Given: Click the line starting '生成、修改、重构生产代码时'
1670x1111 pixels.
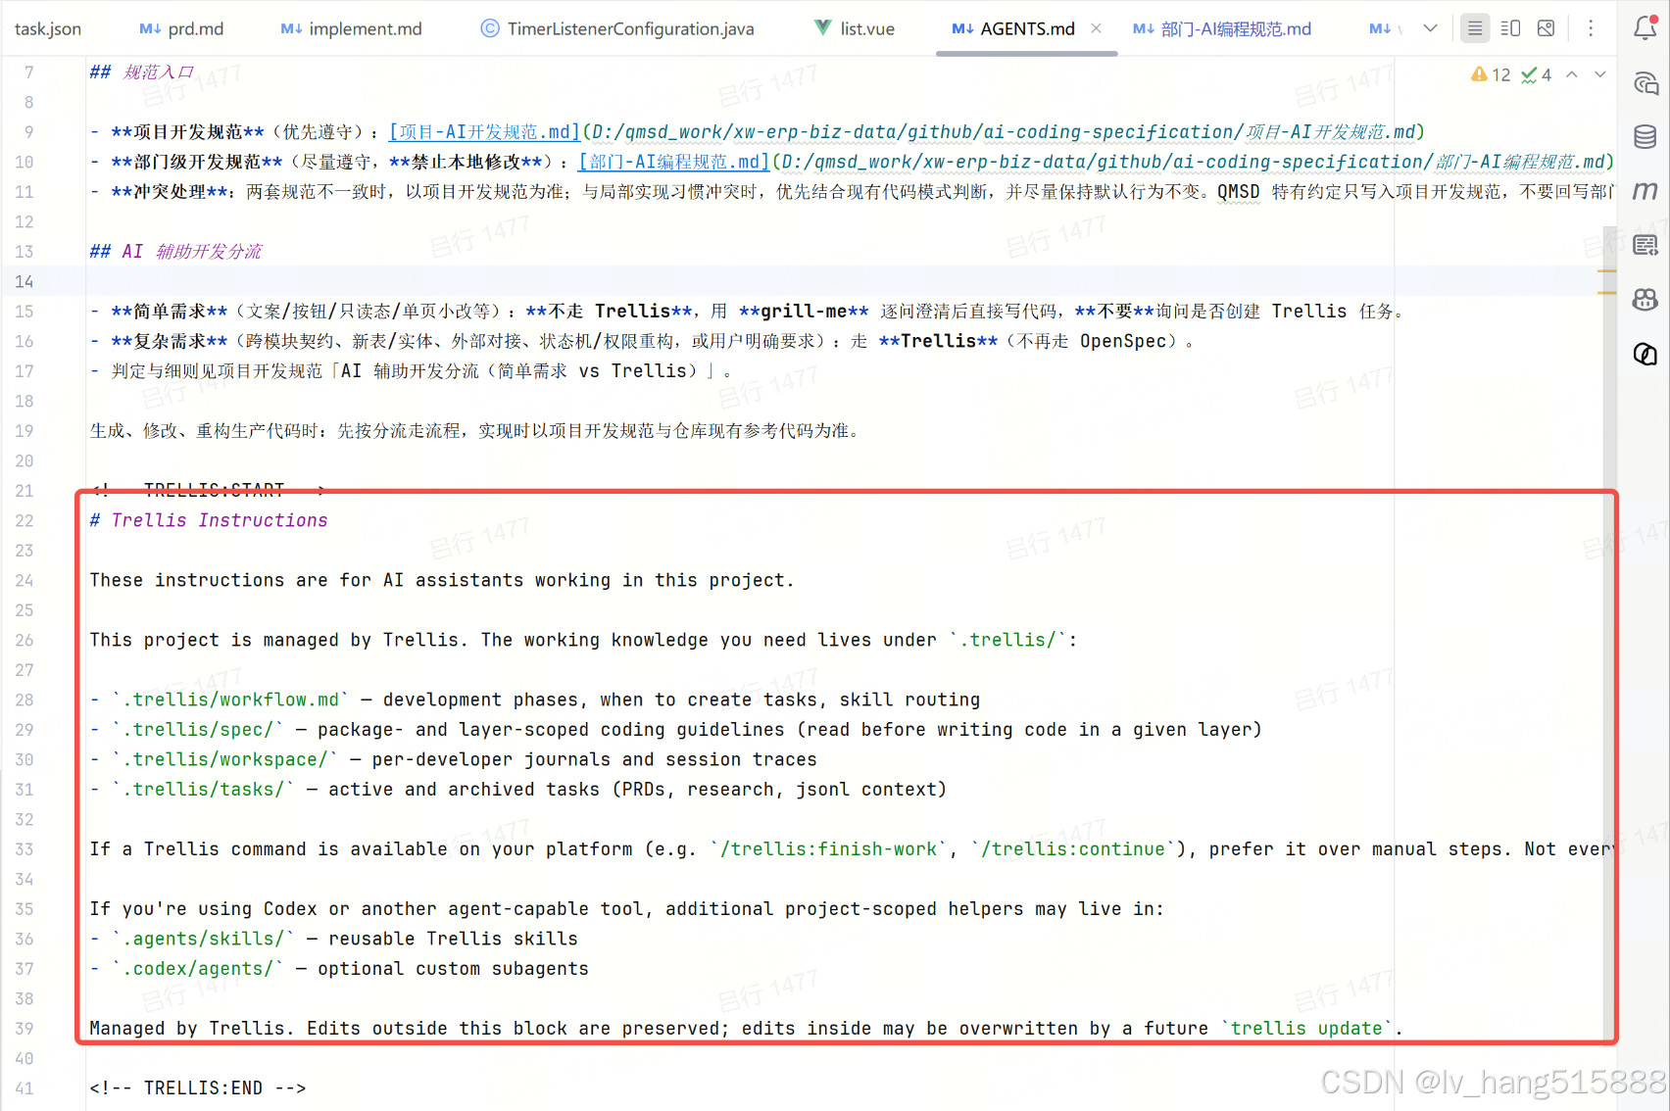Looking at the screenshot, I should 476,430.
